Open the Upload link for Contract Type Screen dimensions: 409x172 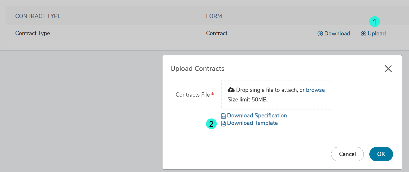[x=373, y=34]
